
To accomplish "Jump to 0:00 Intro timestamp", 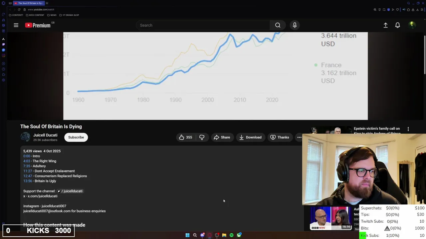I will [27, 156].
